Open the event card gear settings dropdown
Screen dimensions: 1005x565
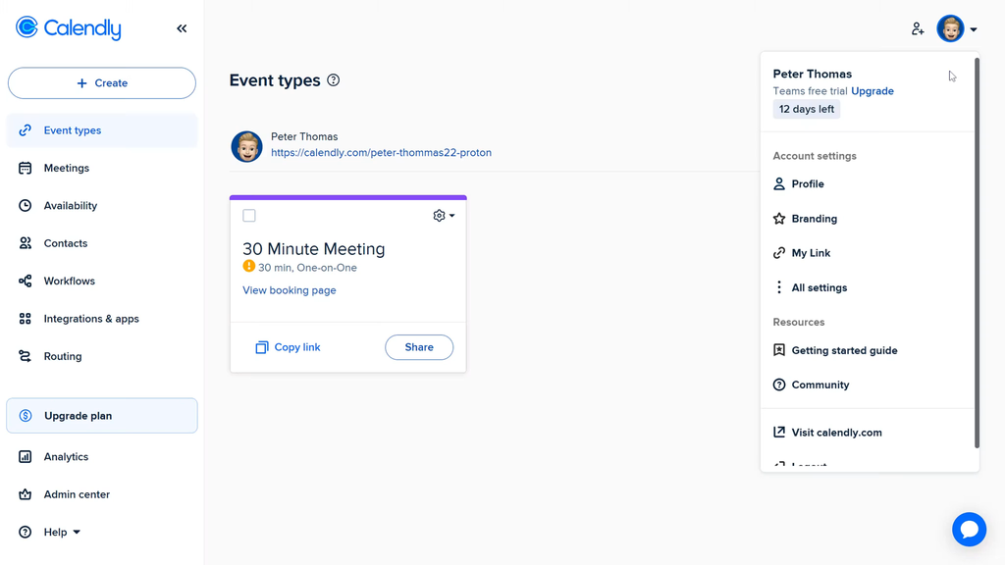coord(444,216)
